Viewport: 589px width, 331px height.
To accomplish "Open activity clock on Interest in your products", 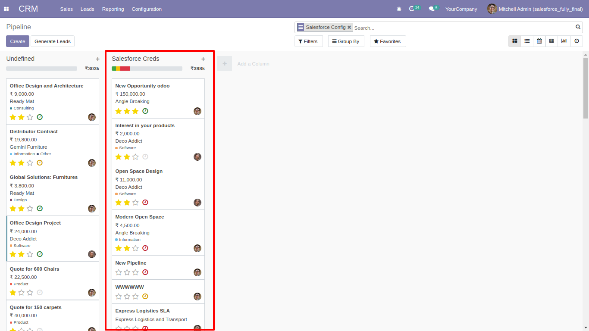I will [145, 156].
